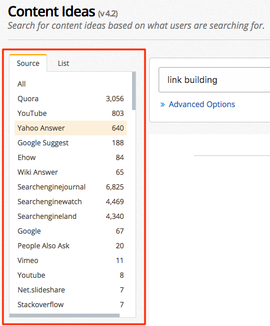The height and width of the screenshot is (326, 270).
Task: Select the Searchenginejournal source row
Action: (x=71, y=187)
